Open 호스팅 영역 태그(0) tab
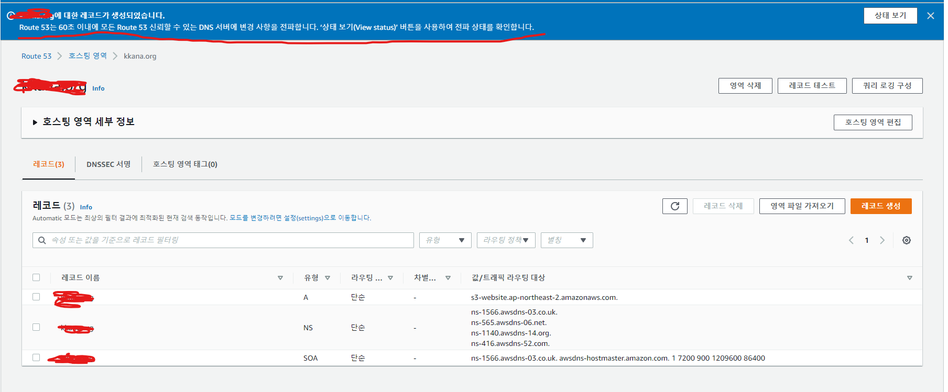The height and width of the screenshot is (392, 948). [x=185, y=164]
